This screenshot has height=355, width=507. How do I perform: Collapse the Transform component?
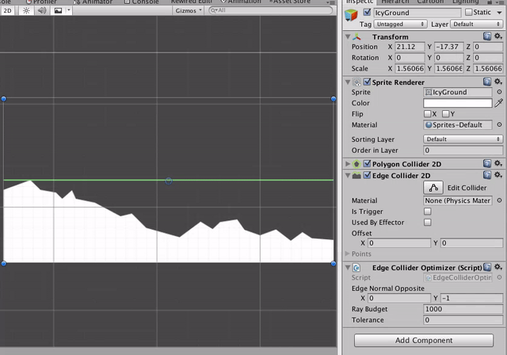tap(348, 37)
